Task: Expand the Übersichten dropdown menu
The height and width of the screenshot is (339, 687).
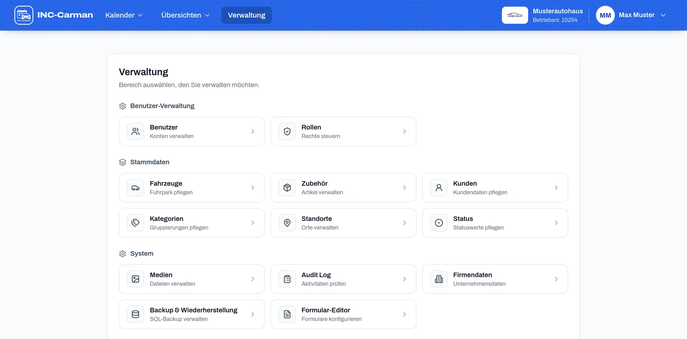Action: 185,15
